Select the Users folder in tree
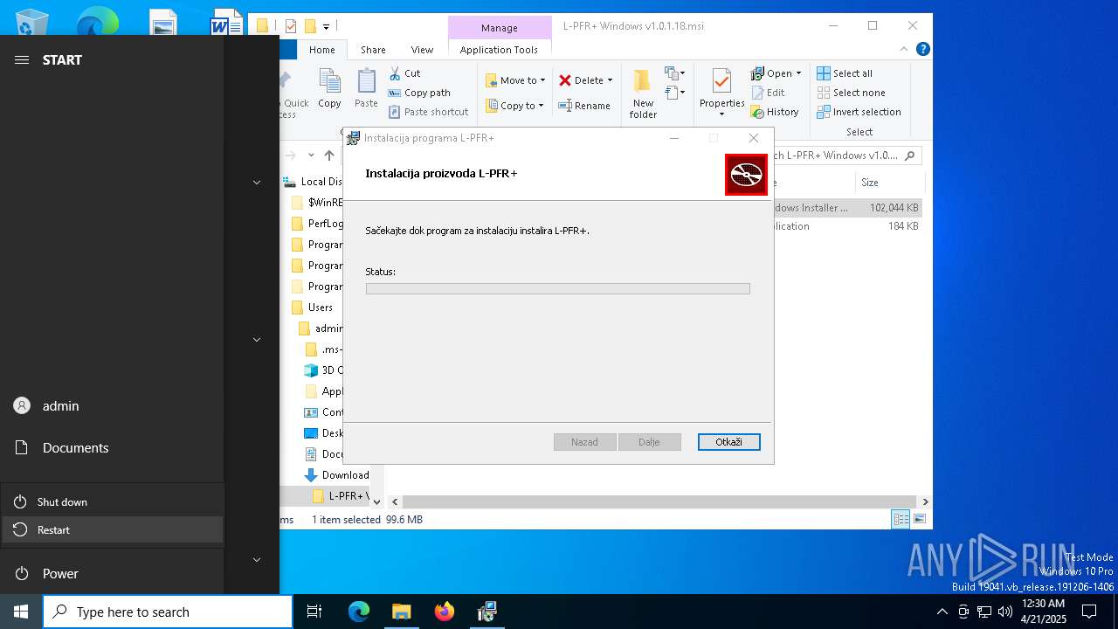The width and height of the screenshot is (1118, 629). click(314, 308)
